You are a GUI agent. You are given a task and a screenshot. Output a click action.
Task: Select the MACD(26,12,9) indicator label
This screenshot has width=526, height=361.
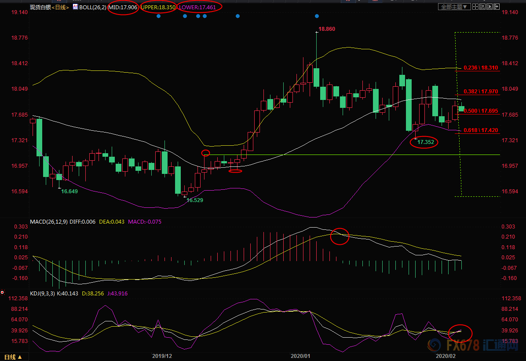coord(48,222)
